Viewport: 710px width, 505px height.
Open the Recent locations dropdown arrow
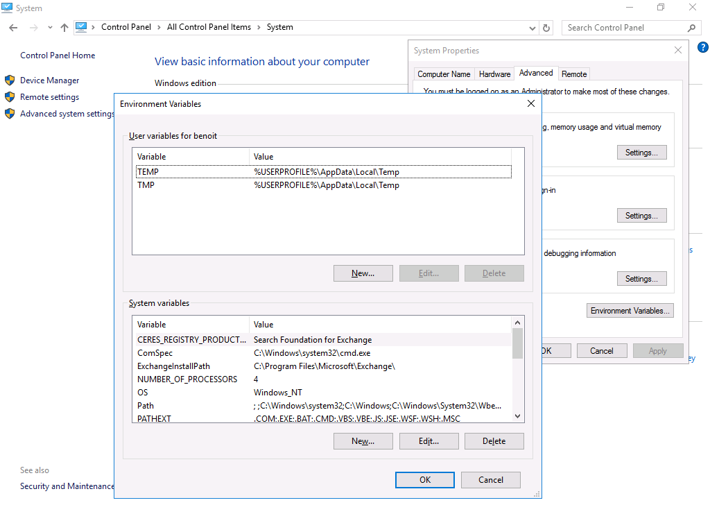click(x=50, y=28)
